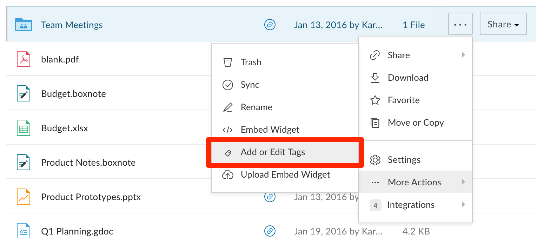Screen dimensions: 544x238
Task: Open the Product Prototypes.pptx file name
Action: [x=91, y=197]
